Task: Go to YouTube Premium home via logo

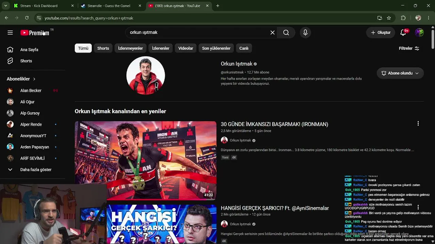Action: tap(35, 33)
